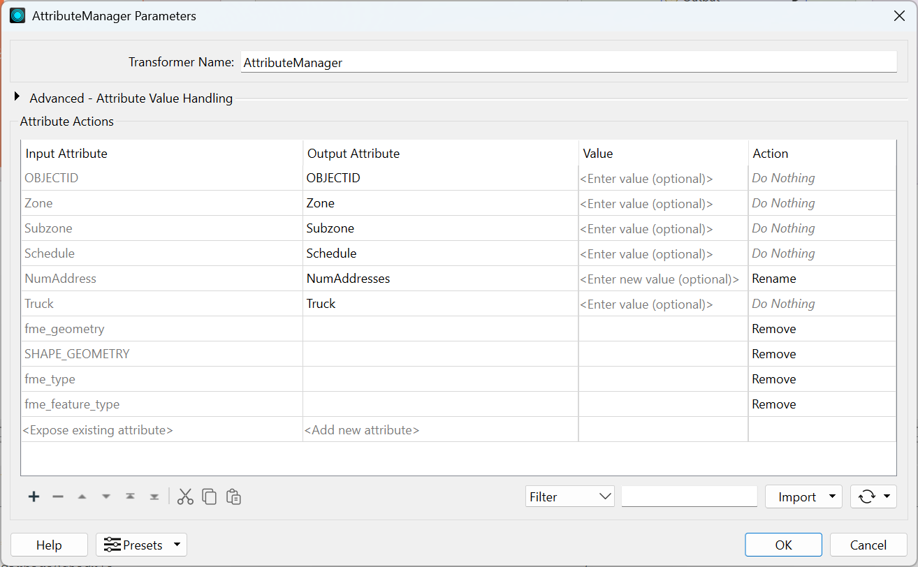The image size is (918, 567).
Task: Click the minus icon to remove row
Action: tap(58, 496)
